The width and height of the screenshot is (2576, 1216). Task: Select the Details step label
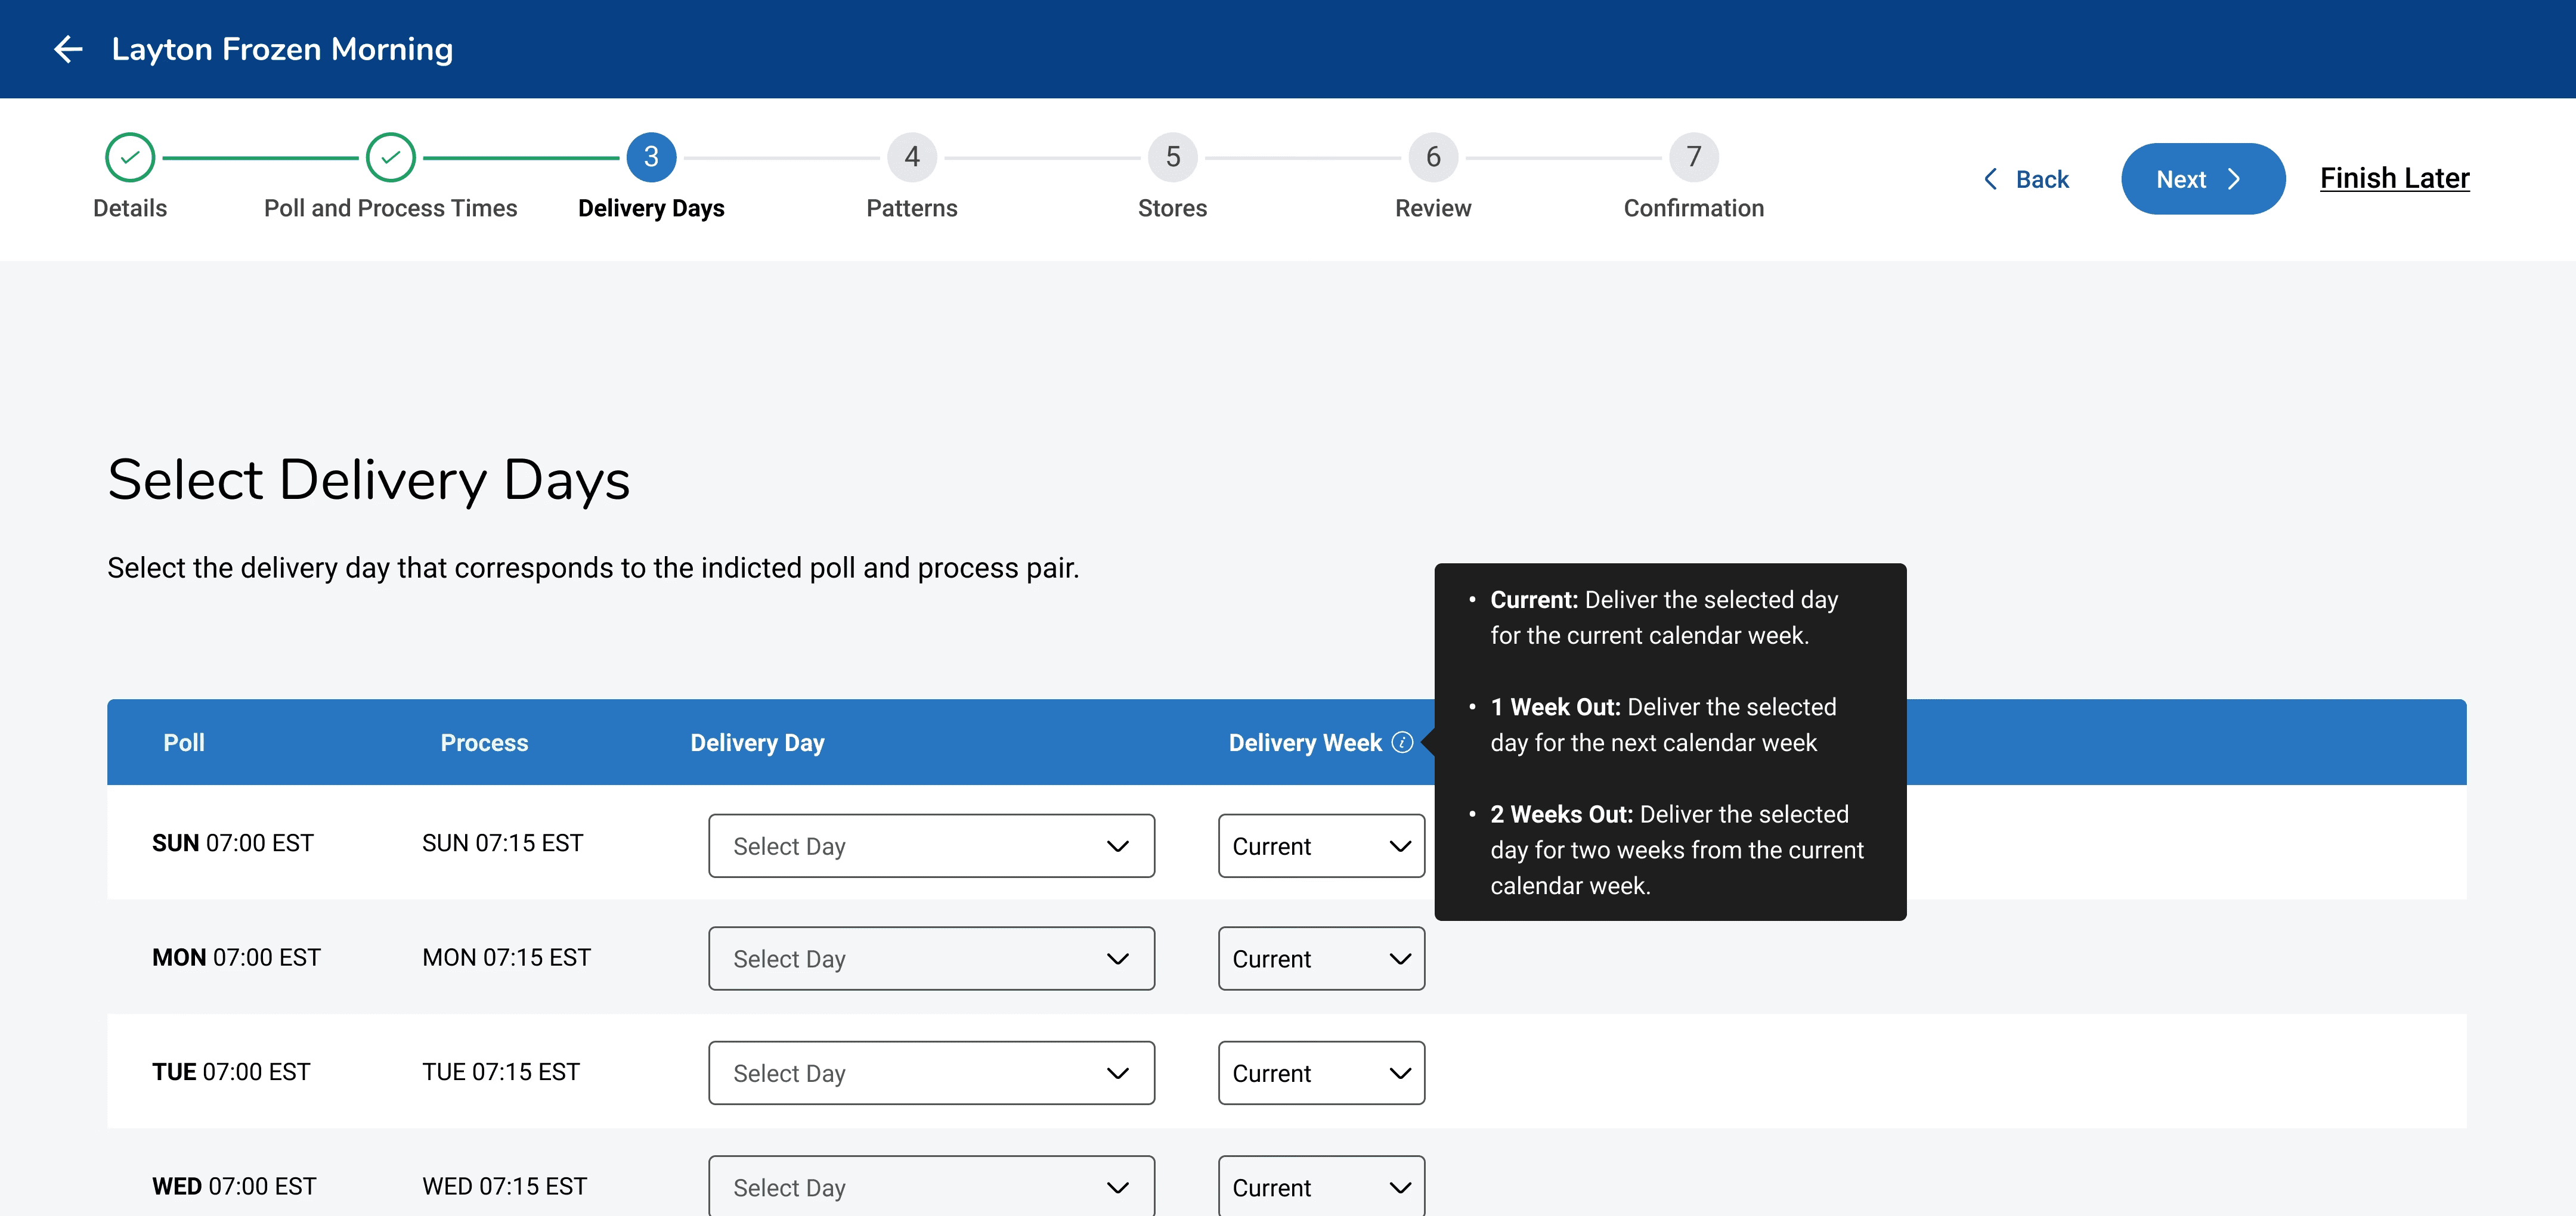130,208
